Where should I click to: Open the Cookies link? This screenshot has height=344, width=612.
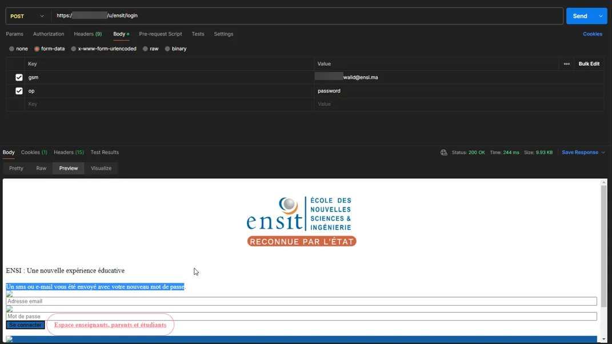(x=592, y=34)
